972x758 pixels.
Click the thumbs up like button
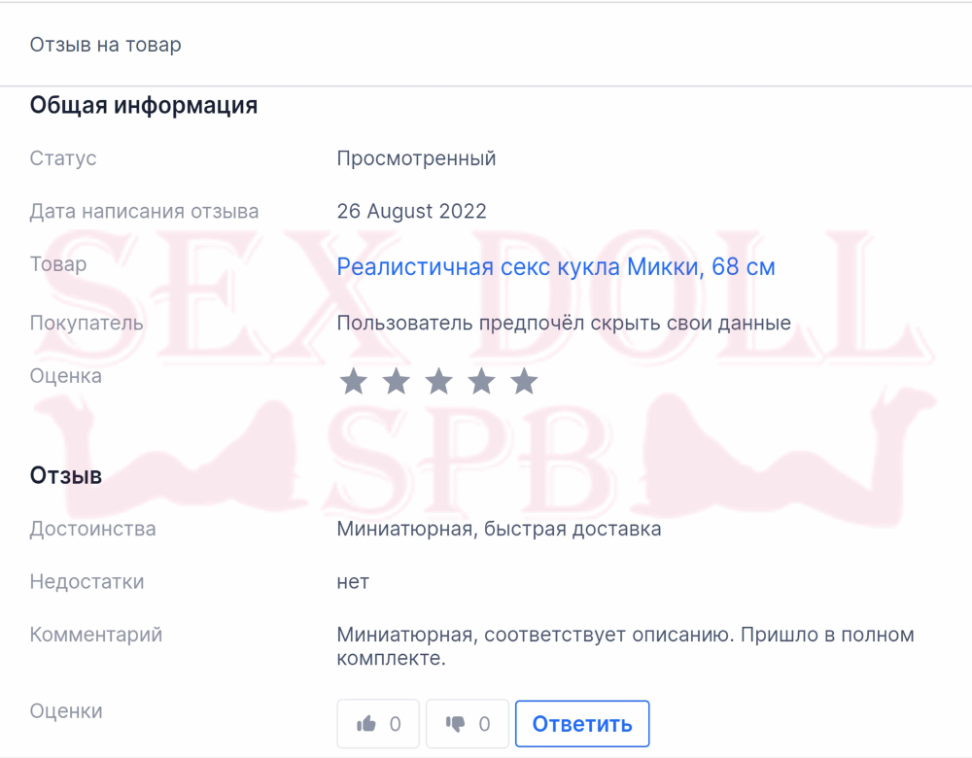[x=378, y=724]
